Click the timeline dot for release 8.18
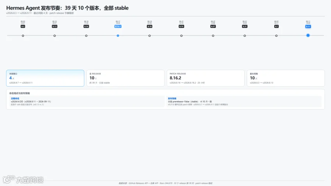The image size is (331, 186). point(149,36)
